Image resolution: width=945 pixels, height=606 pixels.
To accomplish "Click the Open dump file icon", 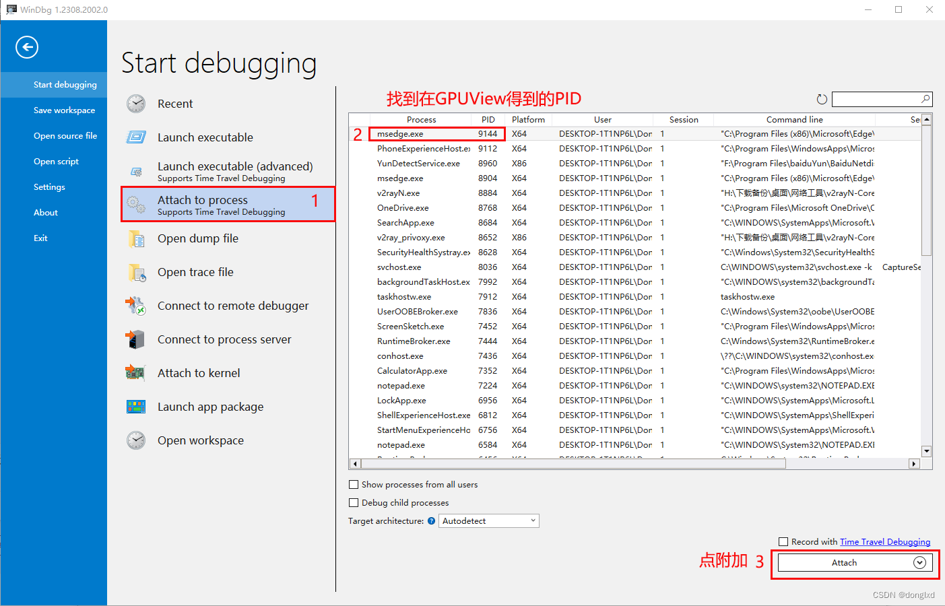I will 136,238.
